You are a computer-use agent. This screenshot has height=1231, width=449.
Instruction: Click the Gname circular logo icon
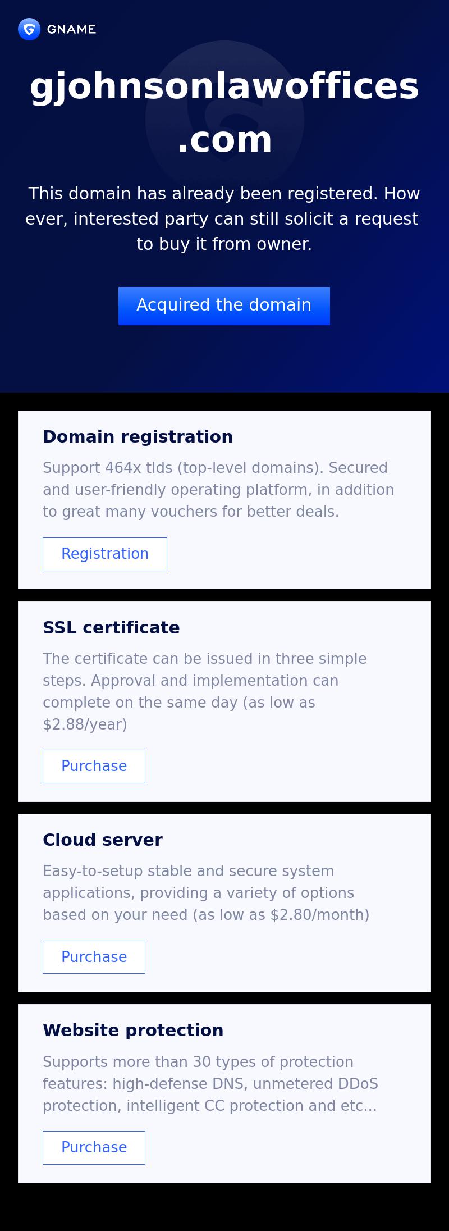pos(29,29)
